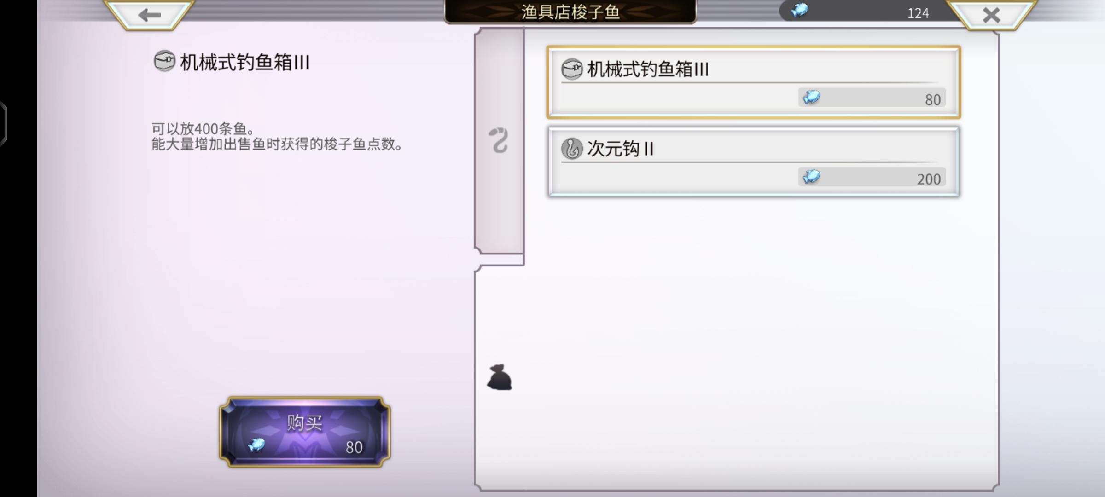Image resolution: width=1105 pixels, height=497 pixels.
Task: Open the hook category tab
Action: tap(499, 140)
